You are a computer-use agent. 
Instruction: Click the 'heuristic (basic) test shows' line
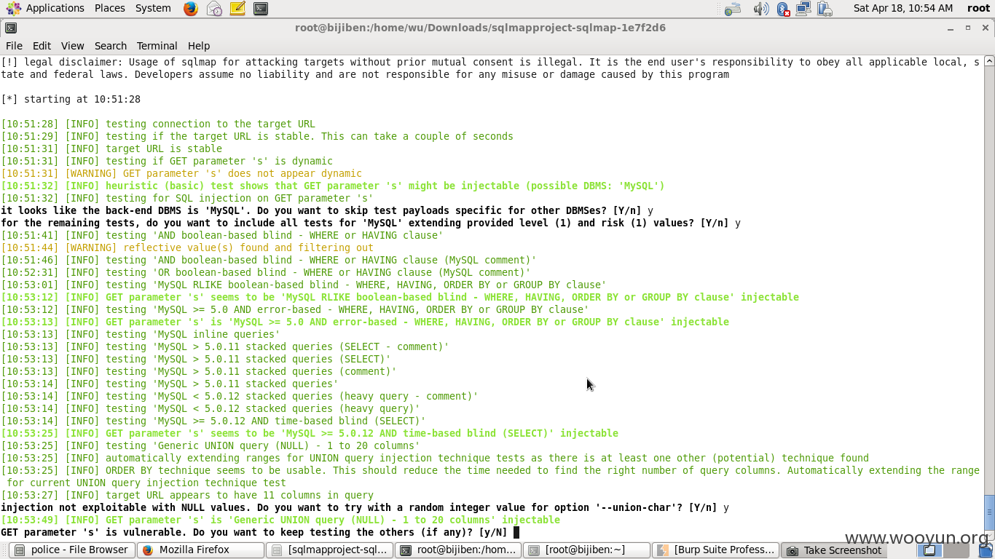click(x=333, y=186)
